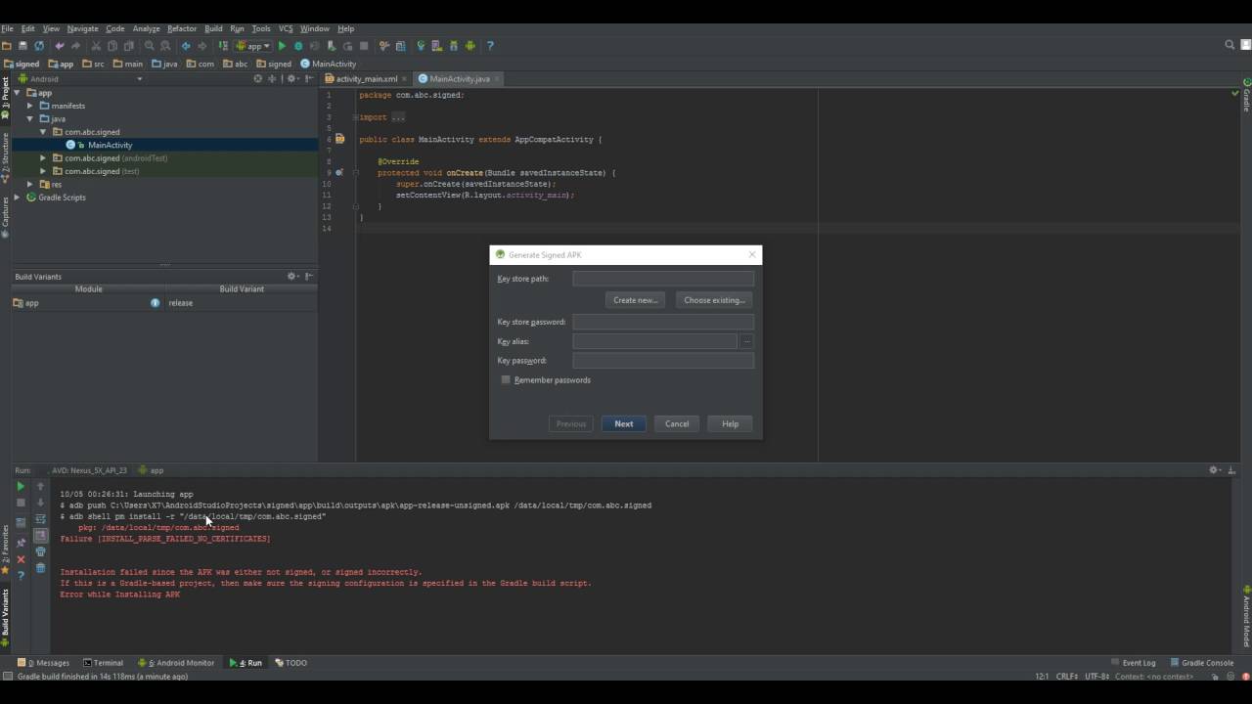Image resolution: width=1252 pixels, height=704 pixels.
Task: Click the Key store path input field
Action: [x=663, y=279]
